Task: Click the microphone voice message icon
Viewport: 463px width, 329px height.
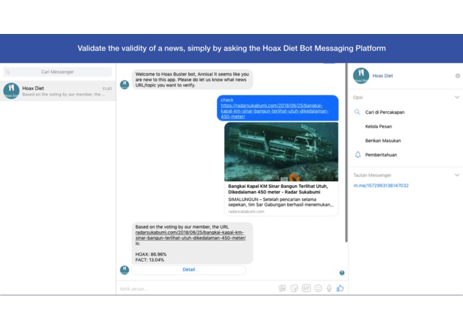Action: tap(329, 288)
